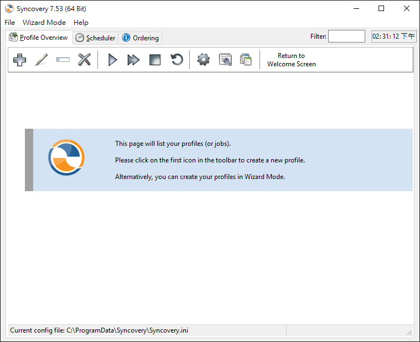
Task: Maximize the Syncovery window
Action: 381,8
